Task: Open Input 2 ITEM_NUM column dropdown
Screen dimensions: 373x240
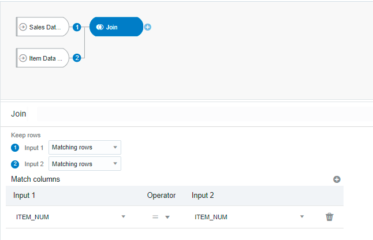Action: click(249, 217)
